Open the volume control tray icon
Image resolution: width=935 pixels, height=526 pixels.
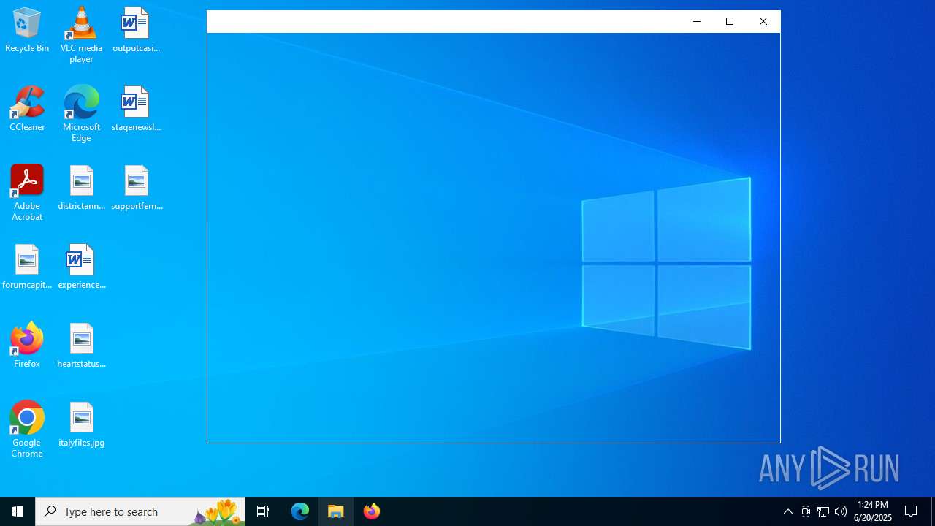click(841, 511)
